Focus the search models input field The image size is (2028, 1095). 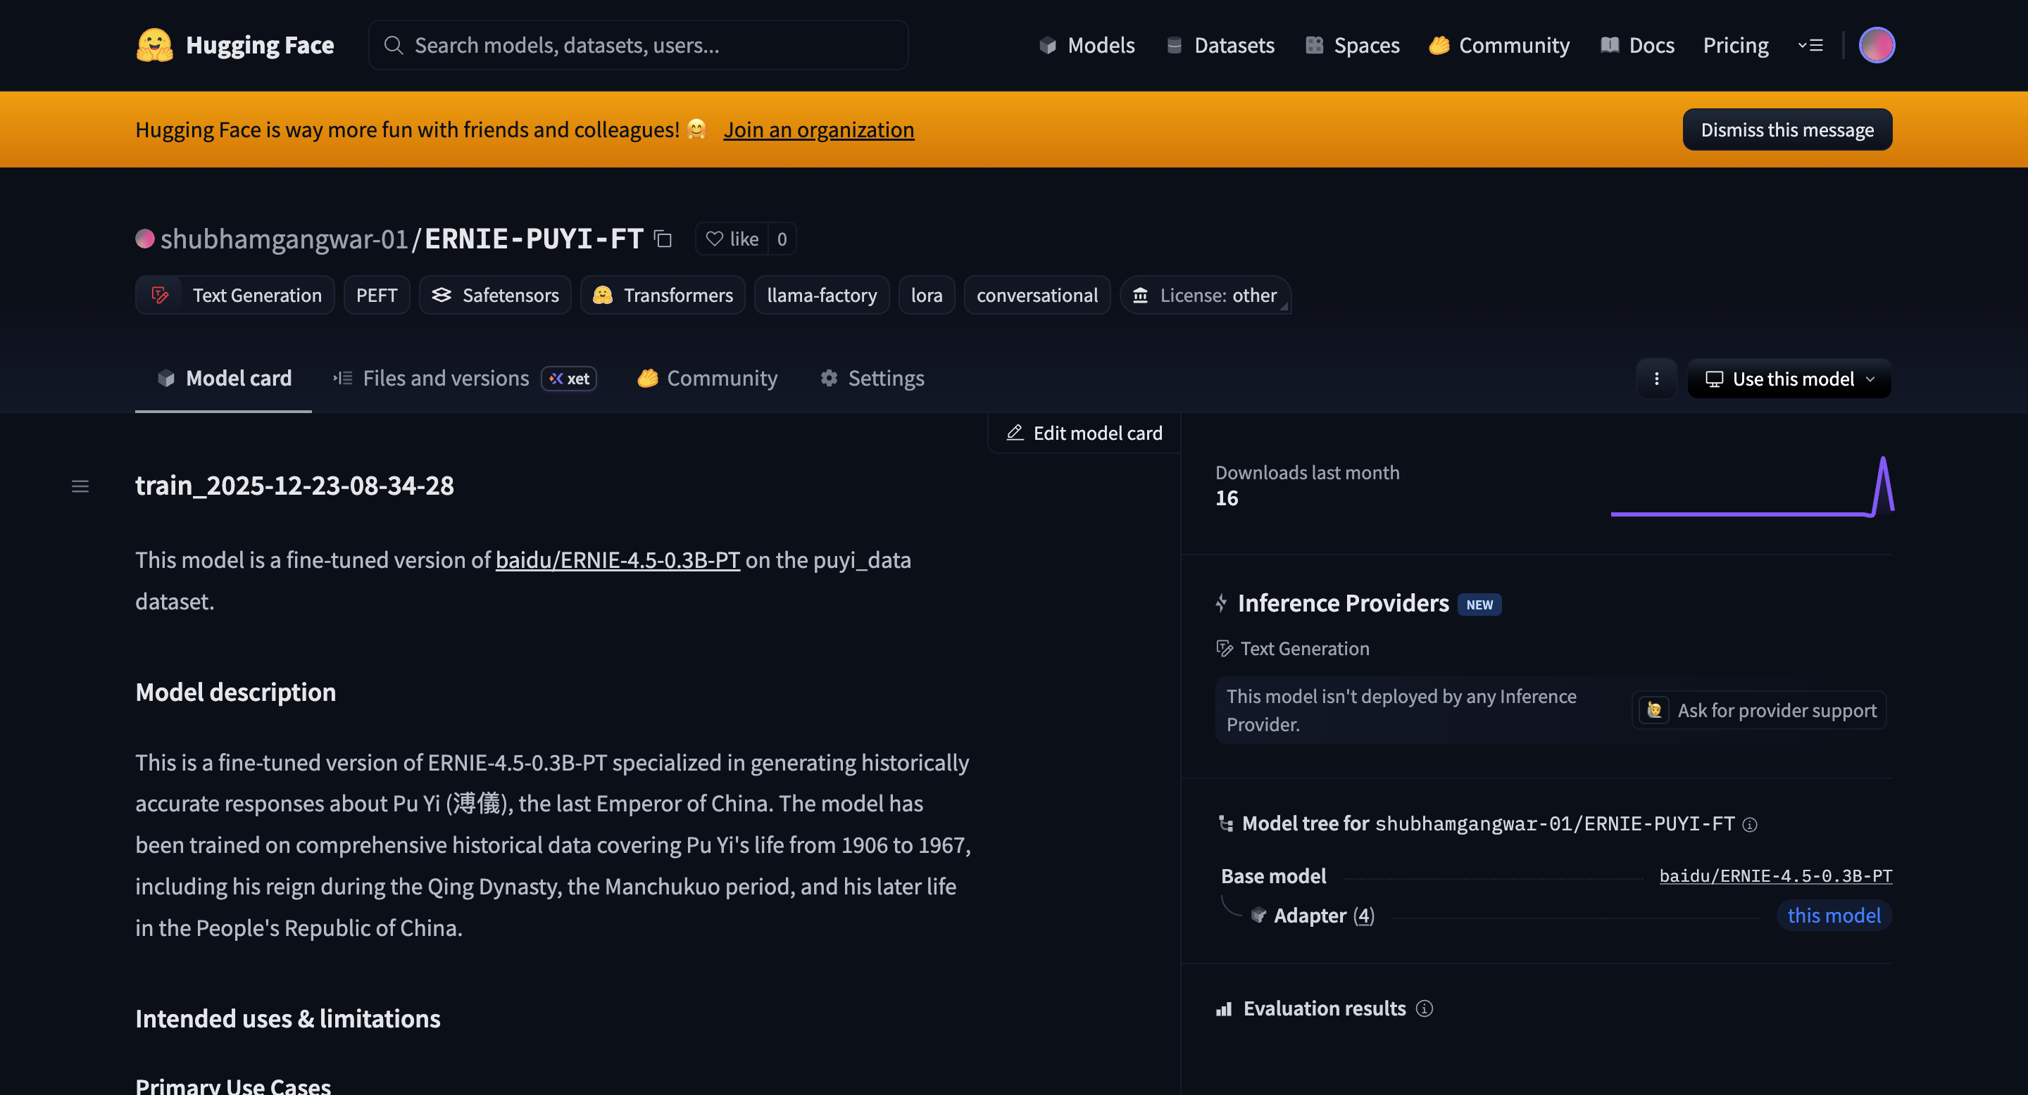pos(638,46)
